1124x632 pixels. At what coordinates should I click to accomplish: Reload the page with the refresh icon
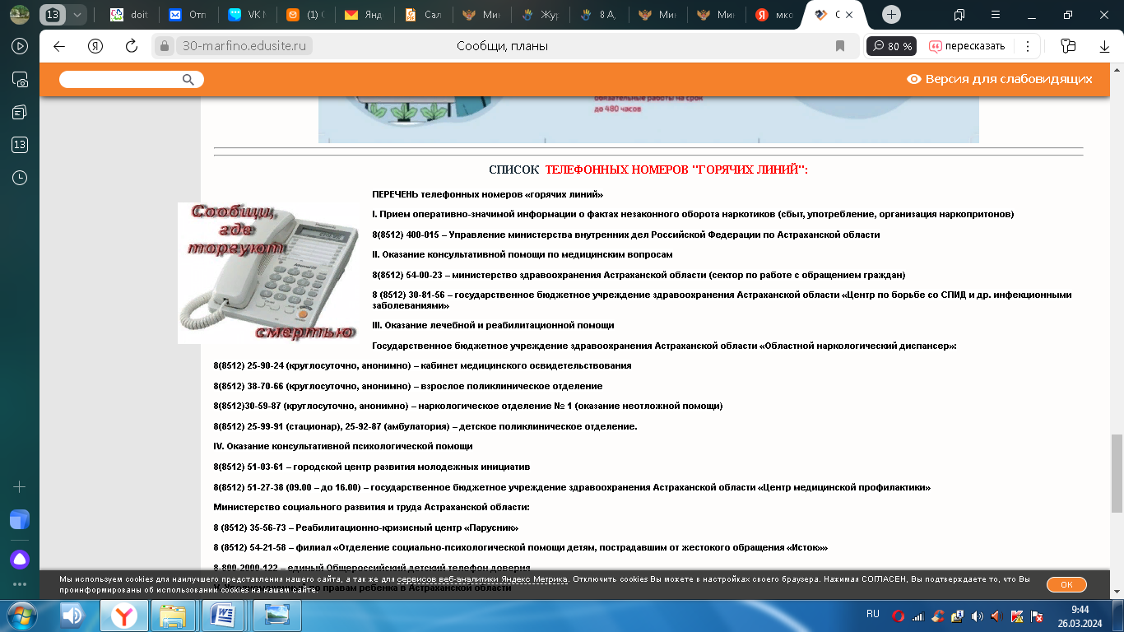131,46
